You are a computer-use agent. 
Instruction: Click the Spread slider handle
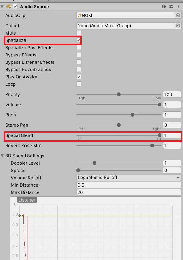coord(78,170)
